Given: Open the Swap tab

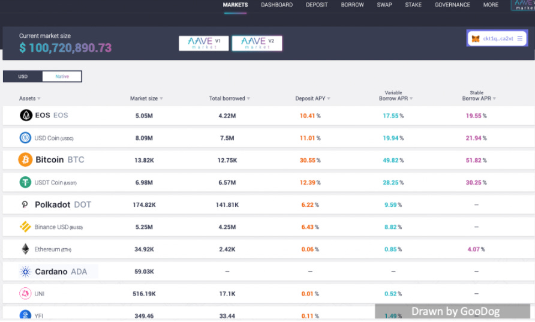Looking at the screenshot, I should (384, 5).
